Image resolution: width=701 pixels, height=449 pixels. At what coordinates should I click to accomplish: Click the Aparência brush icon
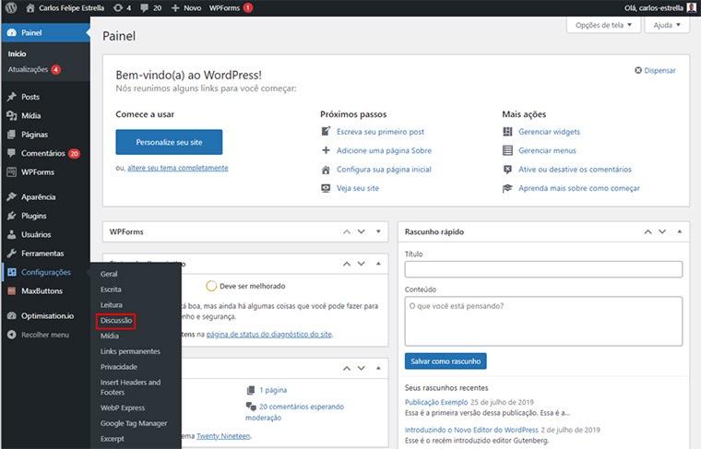[11, 197]
